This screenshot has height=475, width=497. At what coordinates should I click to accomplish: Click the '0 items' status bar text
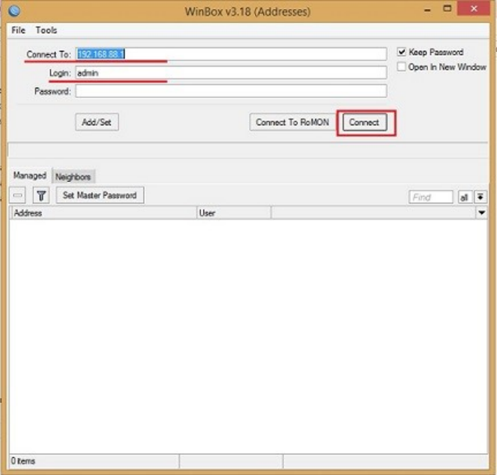point(23,461)
